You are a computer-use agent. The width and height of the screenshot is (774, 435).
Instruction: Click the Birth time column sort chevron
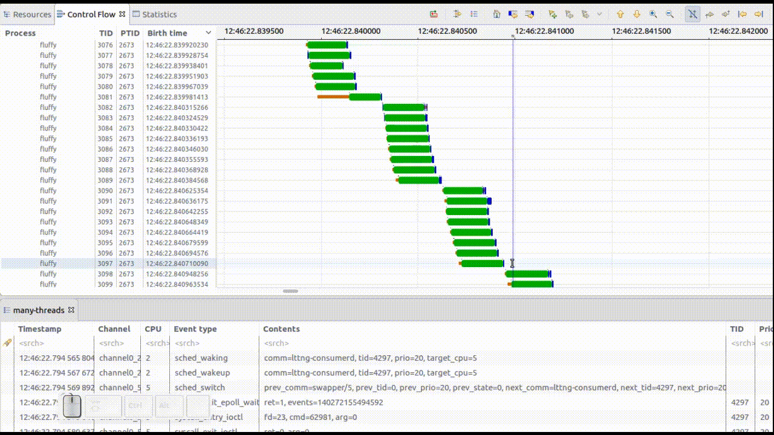209,33
